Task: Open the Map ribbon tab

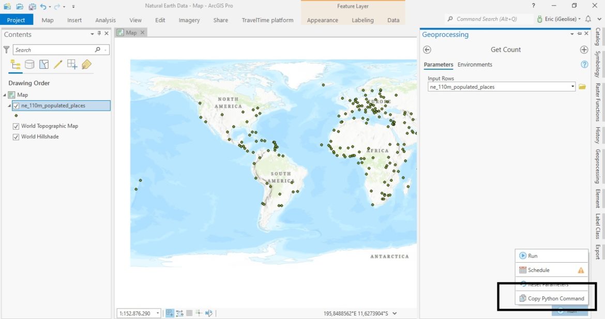Action: tap(48, 20)
